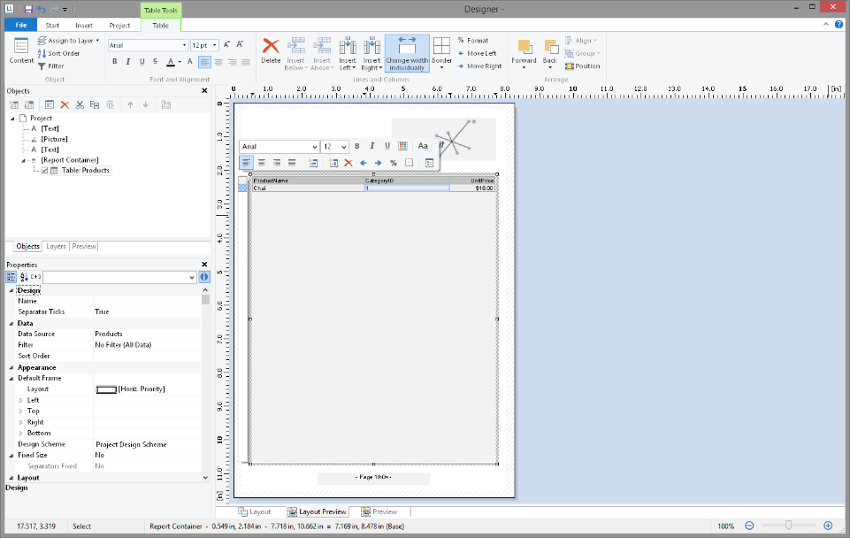Toggle Bold in the ribbon font group
The image size is (850, 538).
(x=114, y=62)
